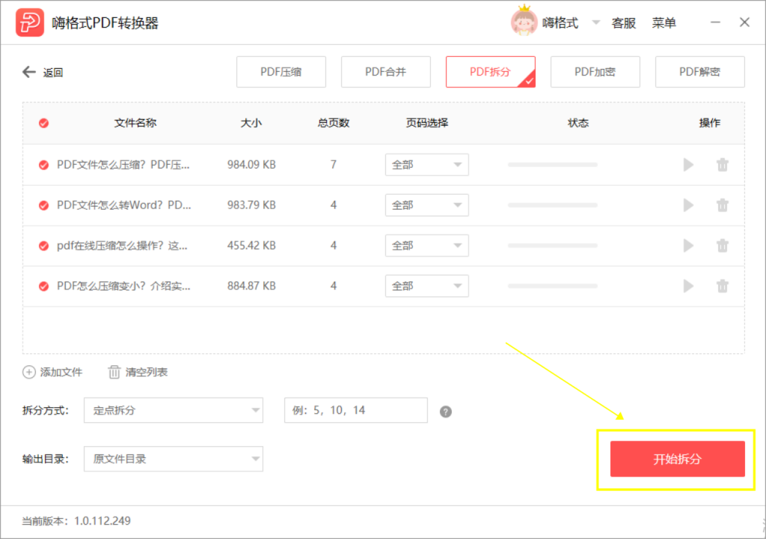
Task: Uncheck the PDF文件怎么转Word file row
Action: click(43, 205)
